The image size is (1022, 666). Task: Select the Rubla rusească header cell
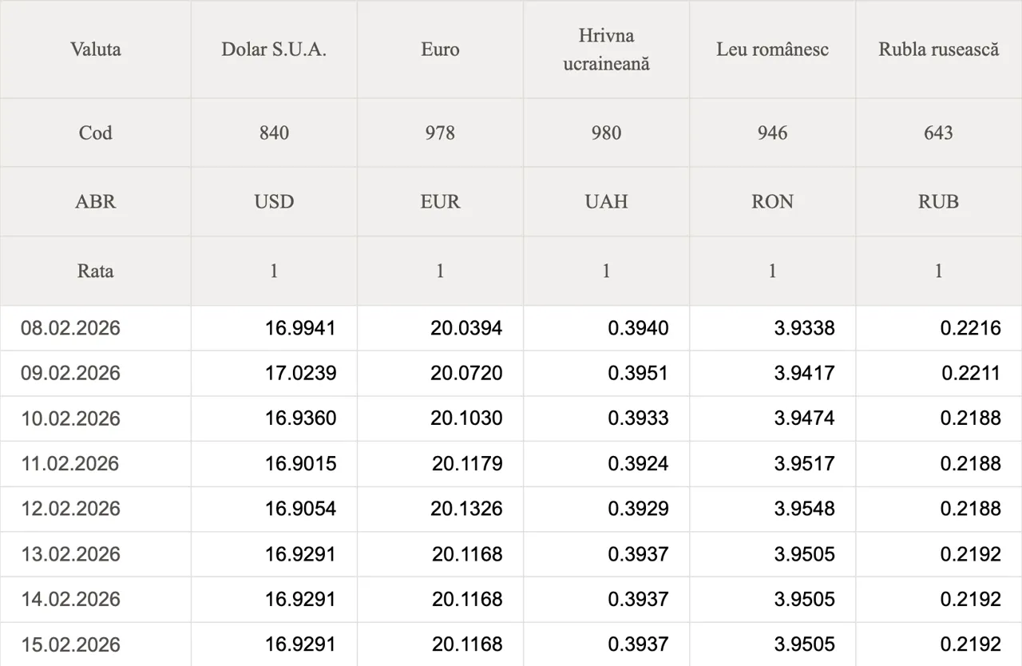pyautogui.click(x=938, y=50)
